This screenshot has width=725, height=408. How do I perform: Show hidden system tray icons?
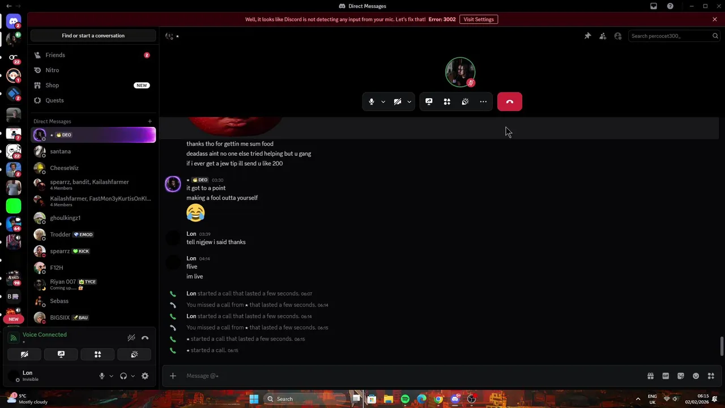[638, 399]
